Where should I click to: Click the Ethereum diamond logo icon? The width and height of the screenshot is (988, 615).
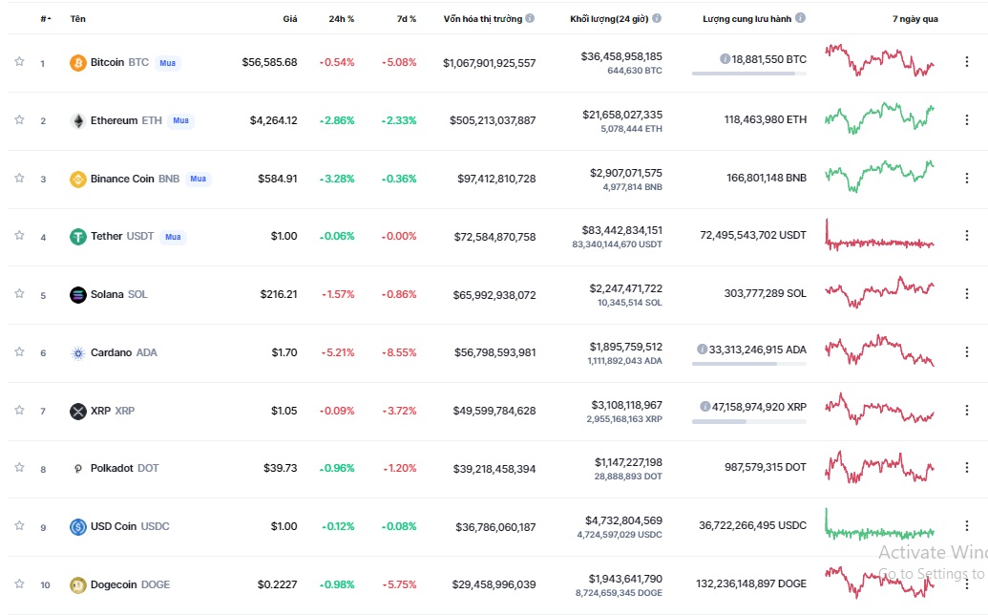(x=78, y=121)
